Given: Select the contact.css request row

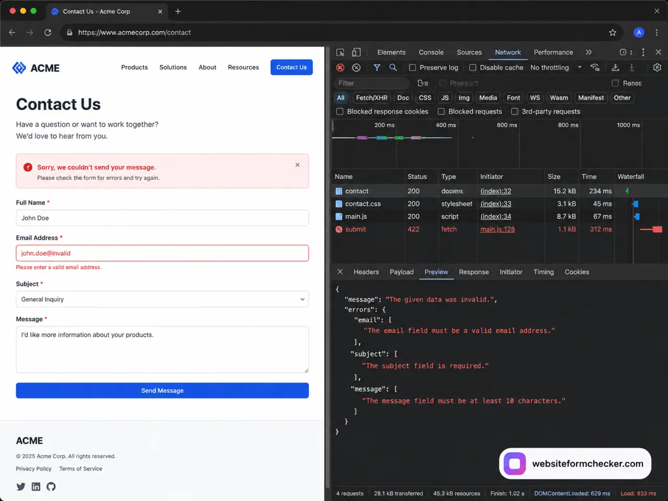Looking at the screenshot, I should coord(499,204).
